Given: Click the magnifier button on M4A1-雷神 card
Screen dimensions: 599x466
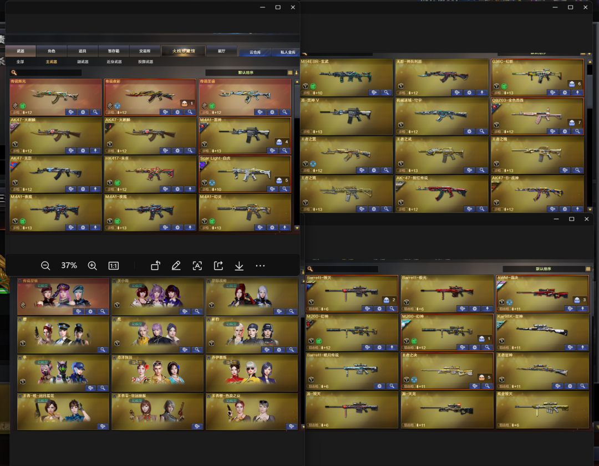Looking at the screenshot, I should click(285, 151).
